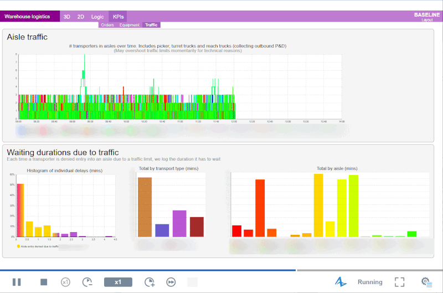Select the Traffic sub-tab
Viewport: 443px width, 293px height.
pyautogui.click(x=151, y=25)
